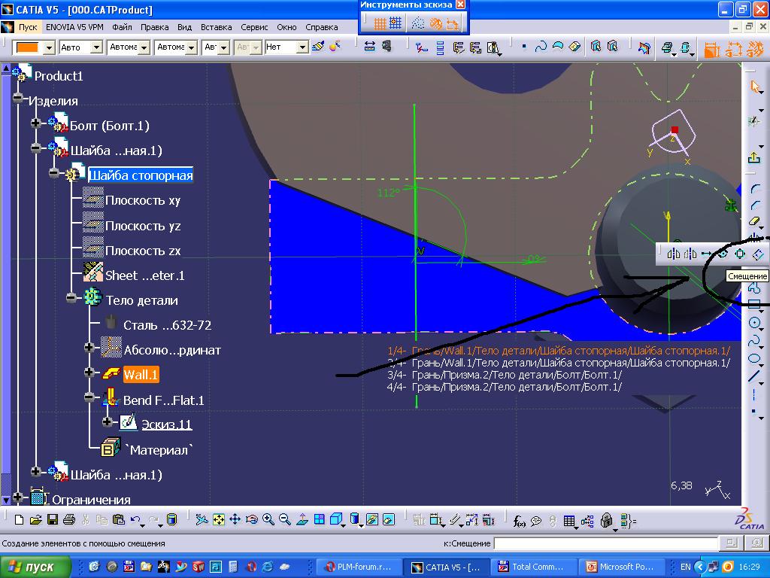Click the command line input field
This screenshot has height=578, width=770.
tap(605, 543)
